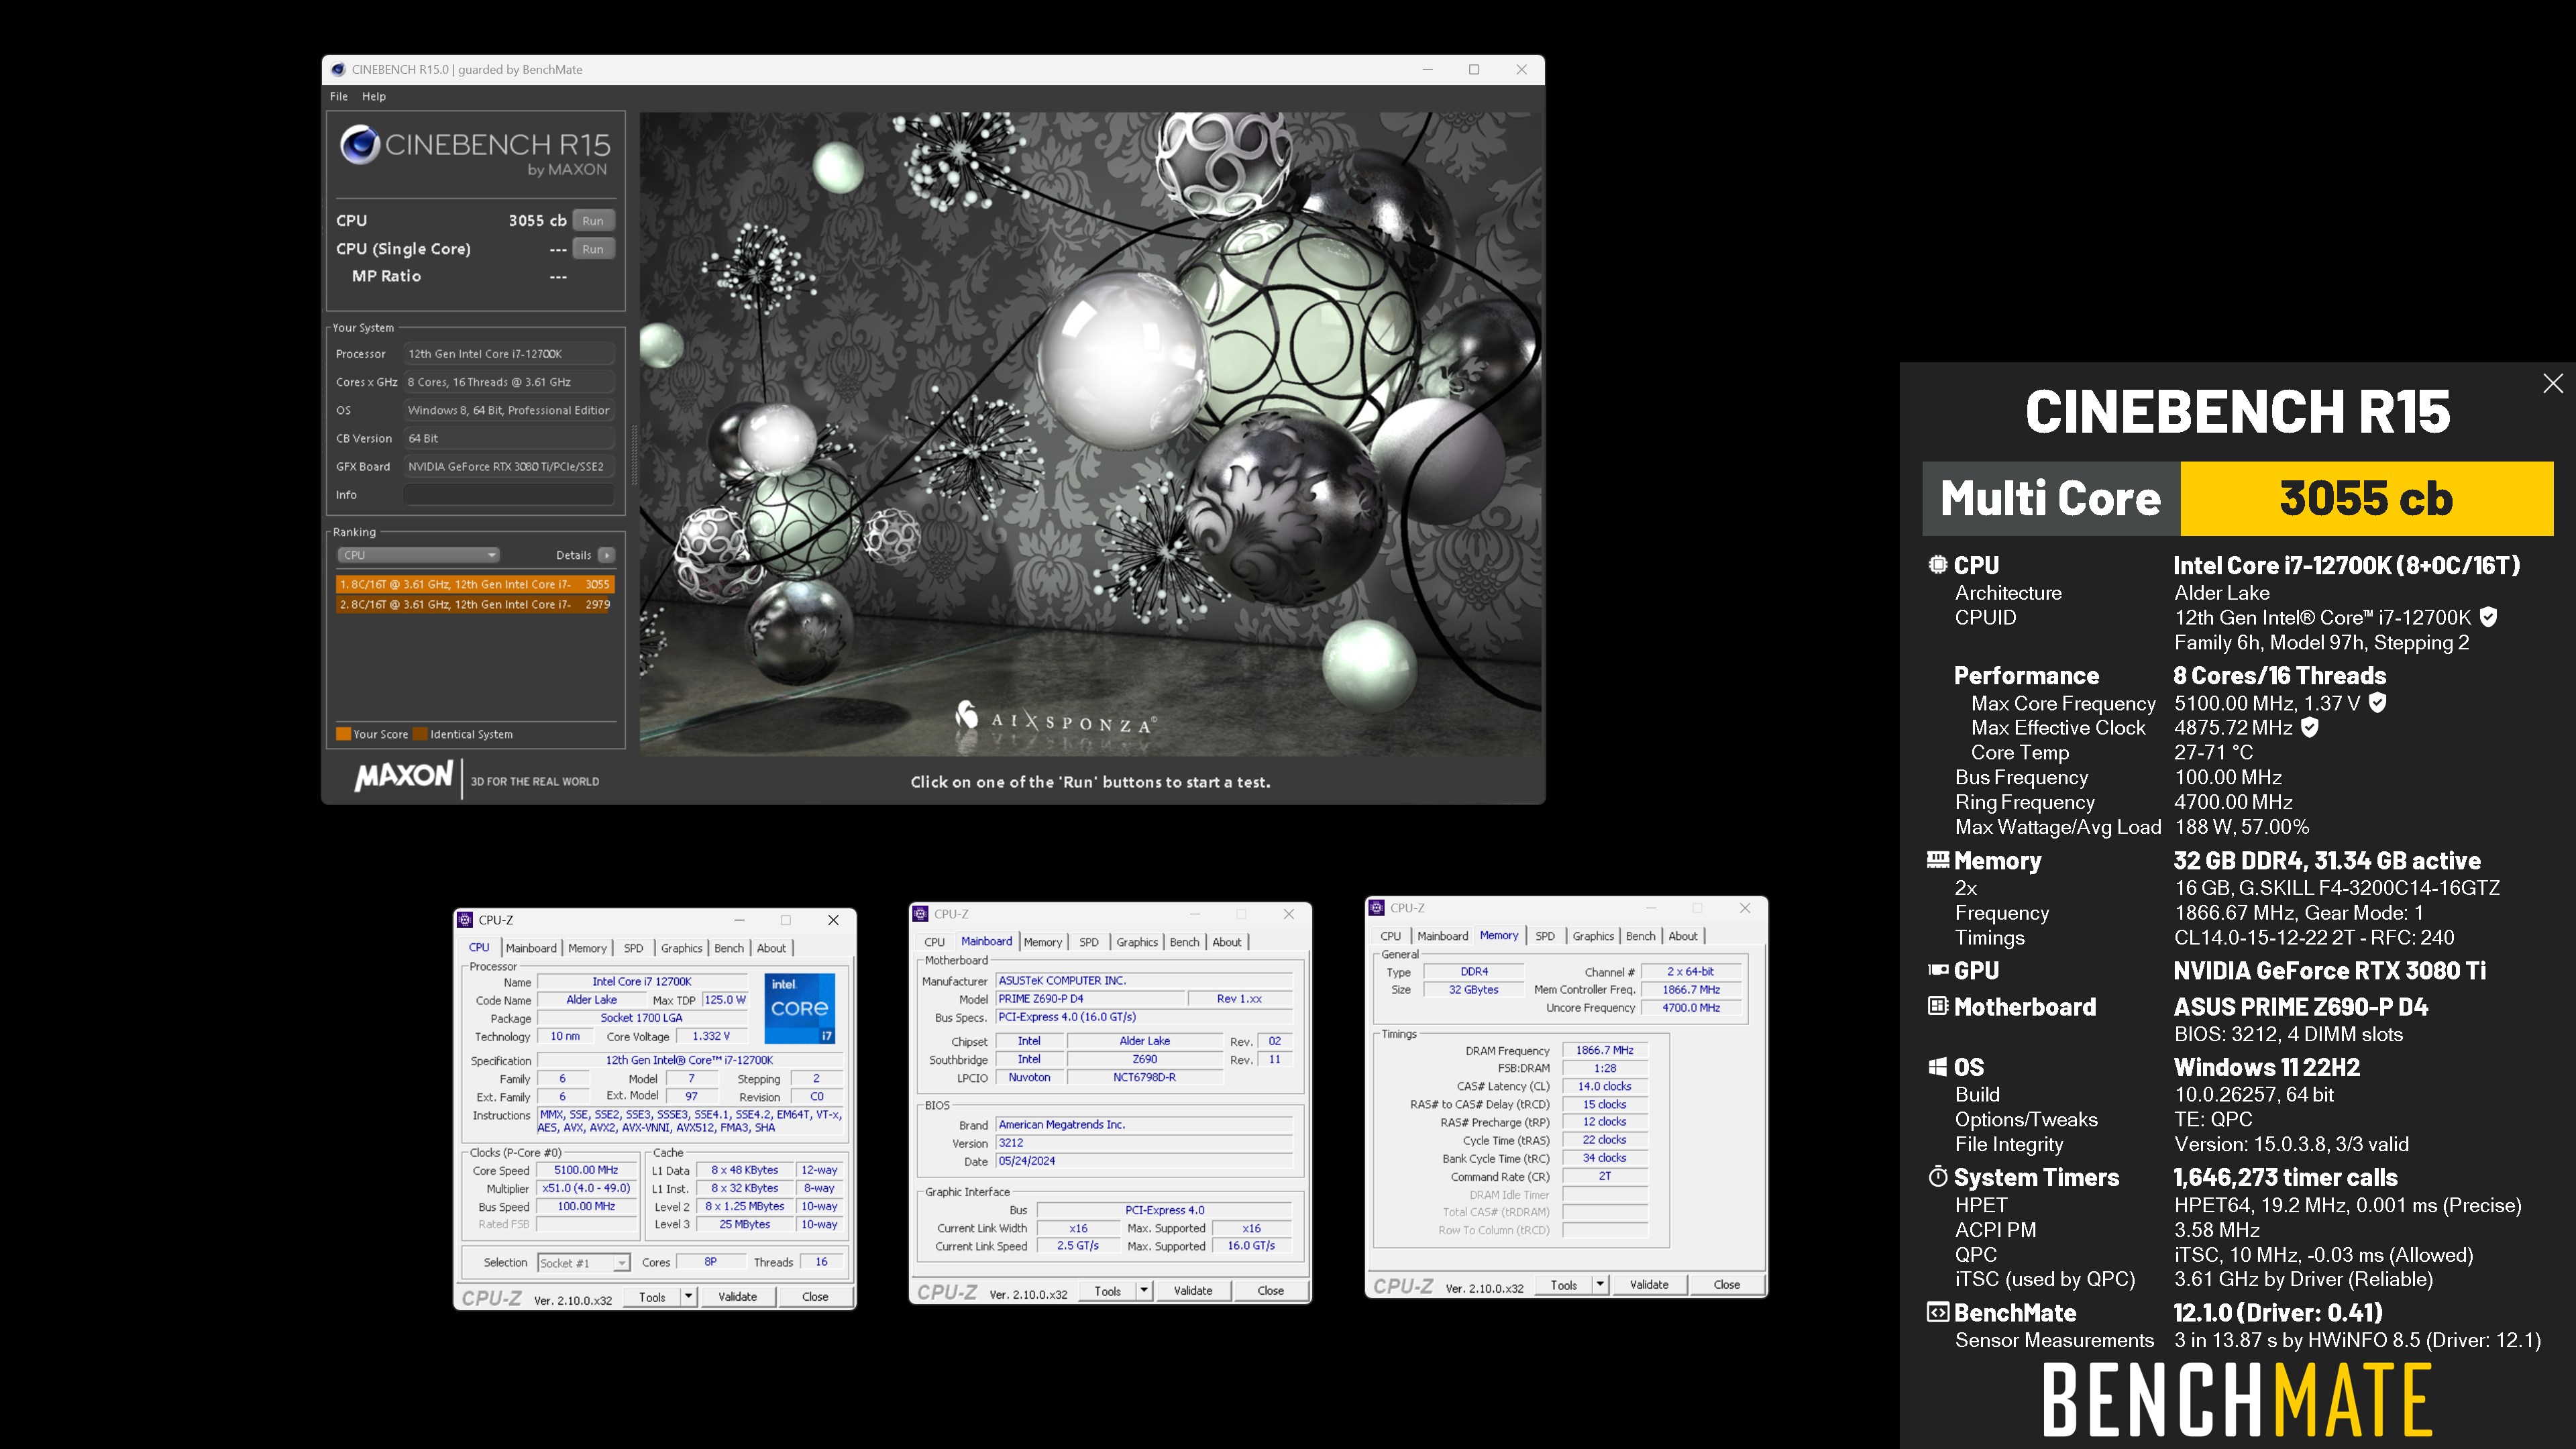Open SPD tab in Memory CPU-Z window

1545,936
